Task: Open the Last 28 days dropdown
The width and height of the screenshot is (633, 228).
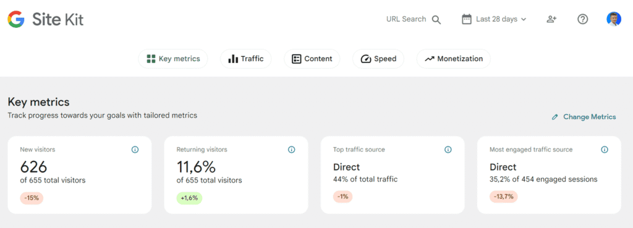Action: click(x=494, y=19)
